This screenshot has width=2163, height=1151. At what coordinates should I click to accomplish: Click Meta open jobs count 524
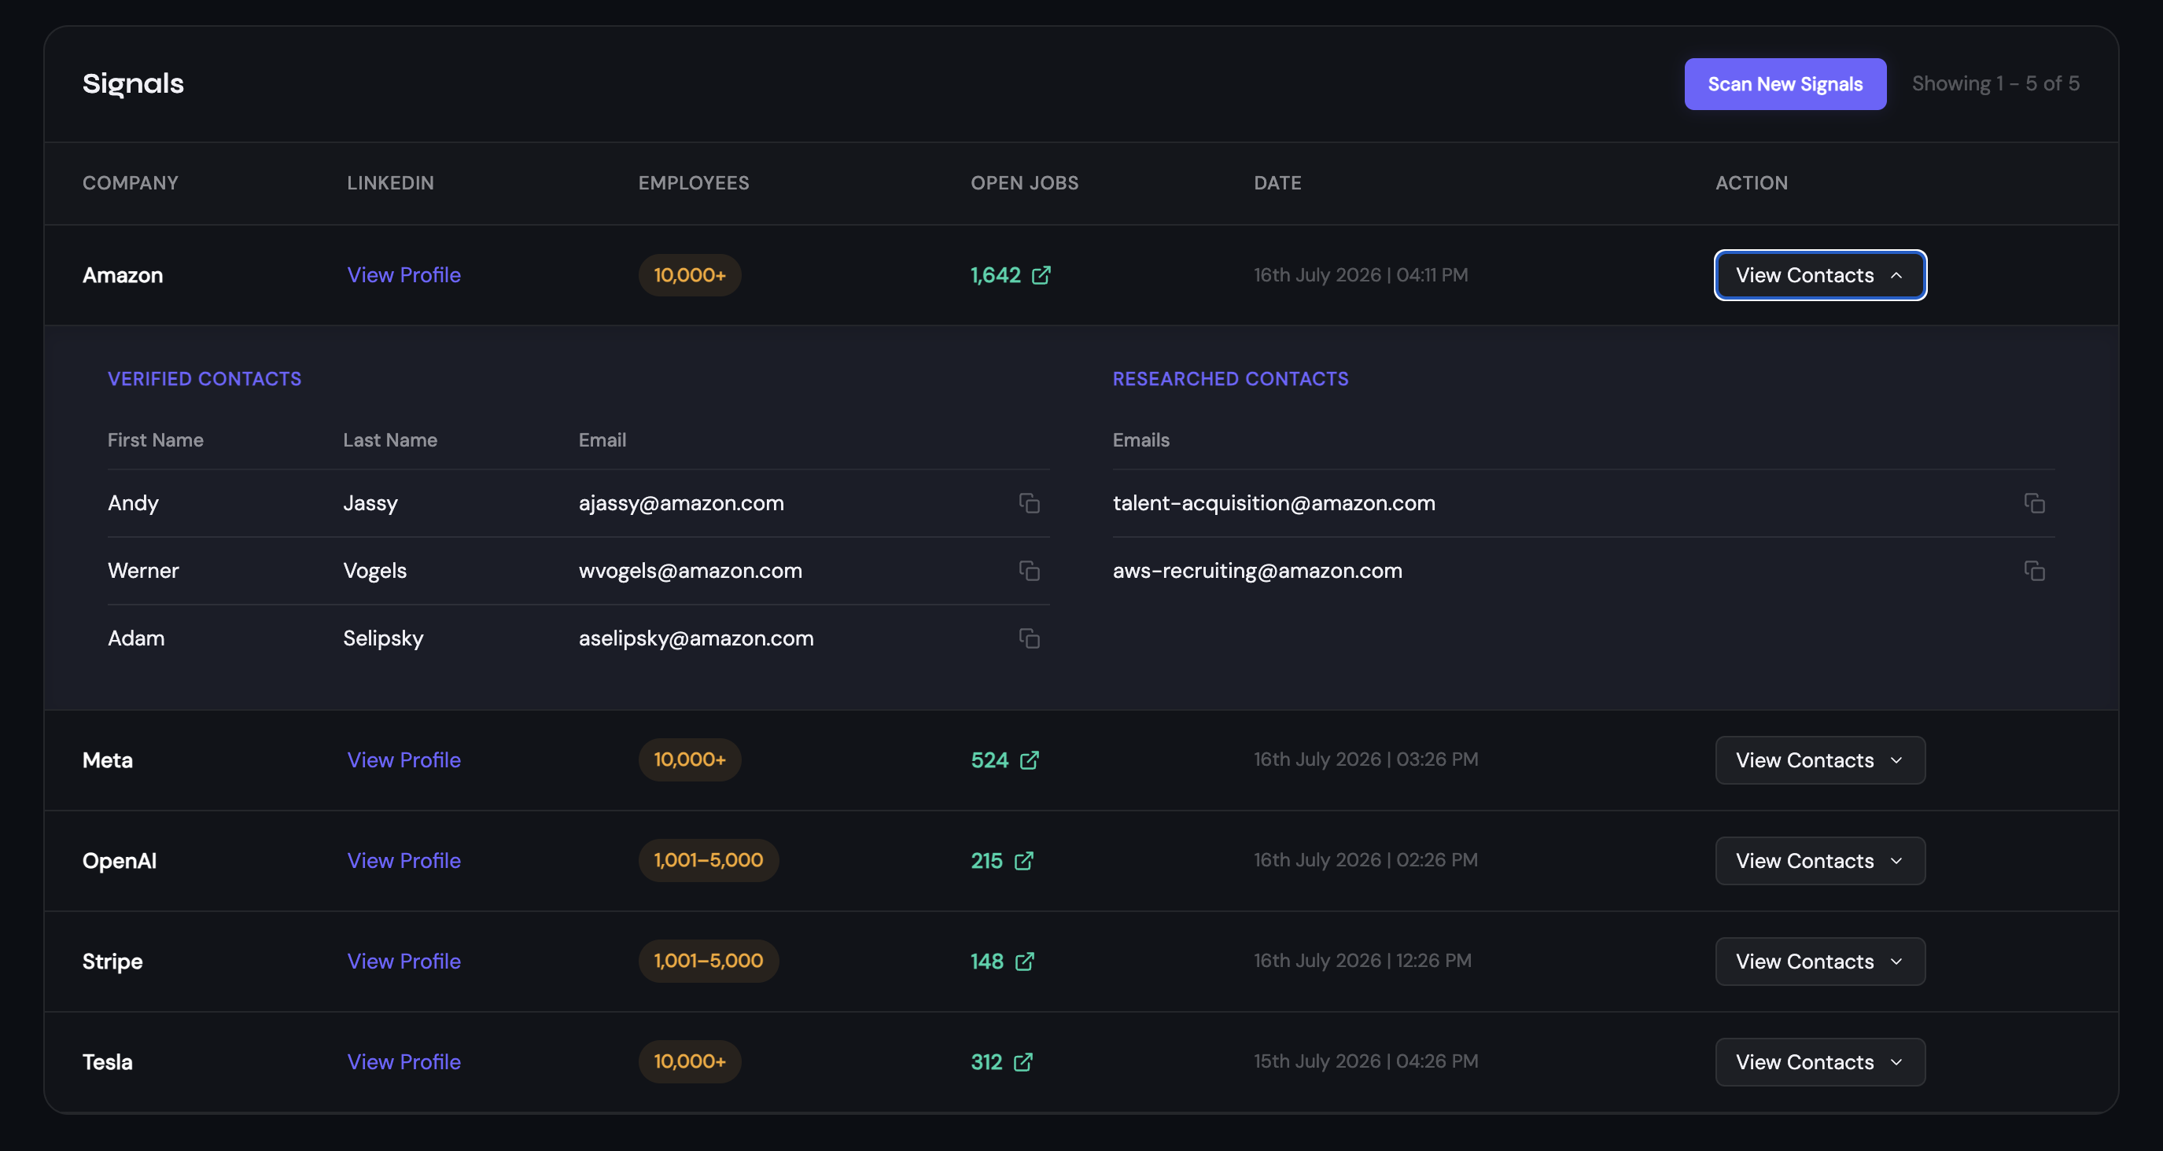click(989, 759)
